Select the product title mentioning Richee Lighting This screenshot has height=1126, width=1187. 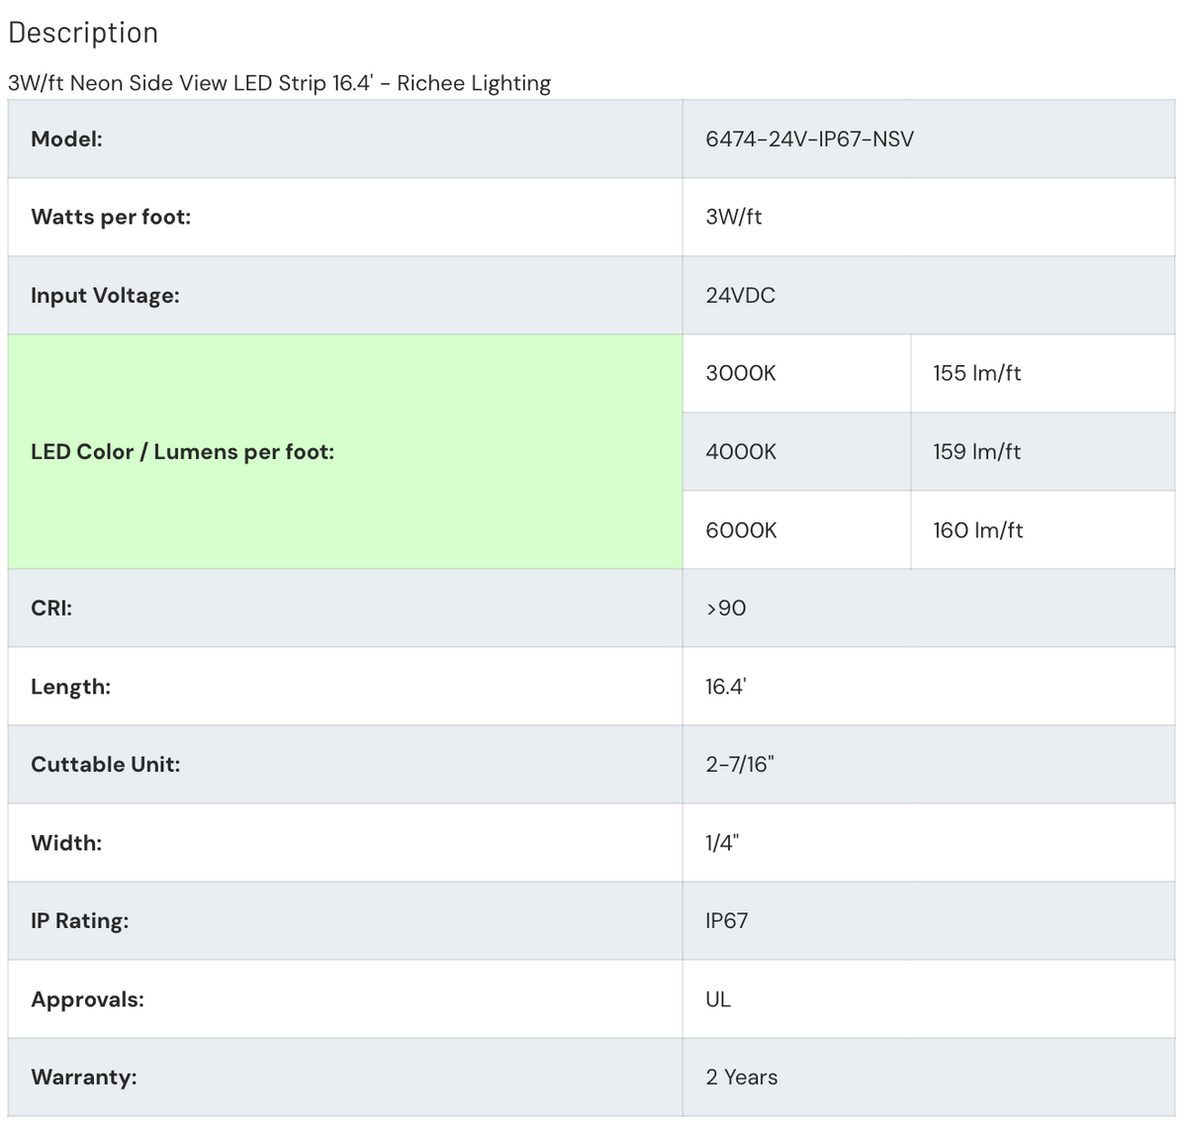pyautogui.click(x=279, y=83)
